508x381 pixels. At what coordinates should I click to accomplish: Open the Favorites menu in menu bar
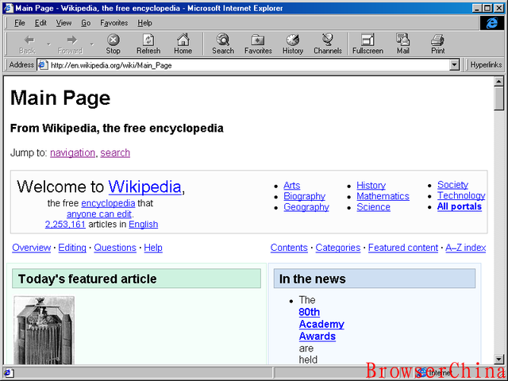[114, 23]
